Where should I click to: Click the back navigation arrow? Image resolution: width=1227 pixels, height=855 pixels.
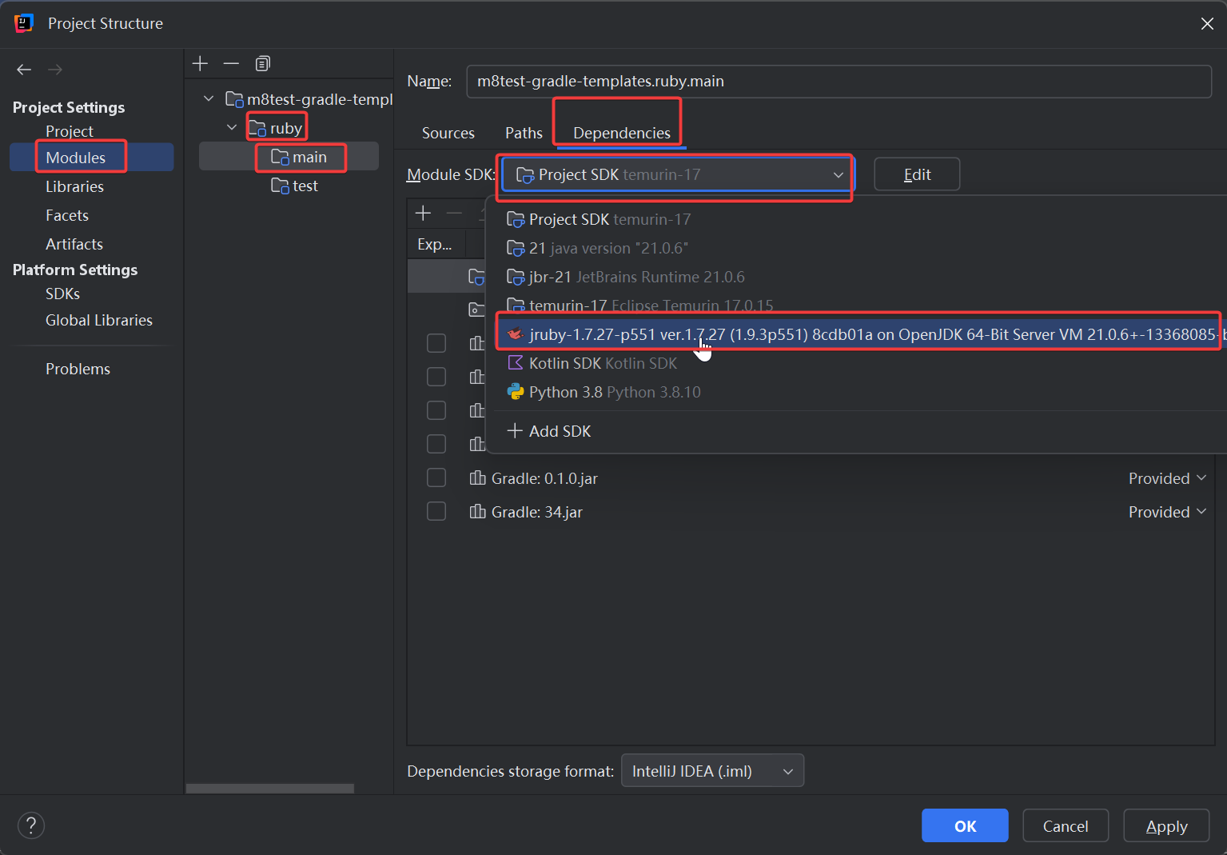click(x=24, y=70)
